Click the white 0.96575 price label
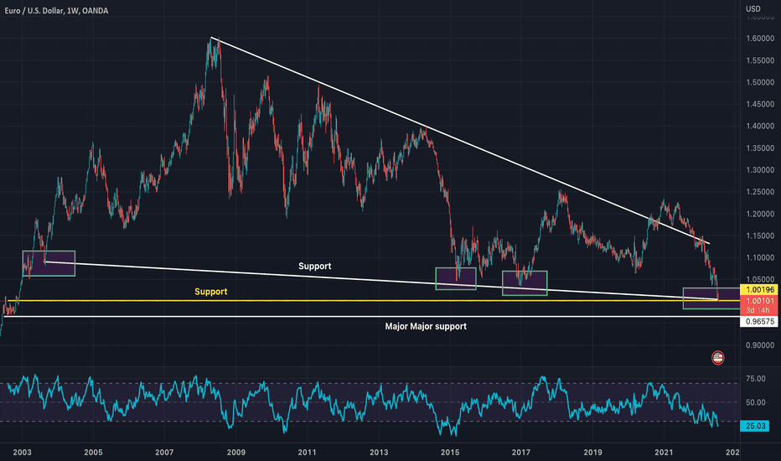This screenshot has height=461, width=781. click(x=759, y=322)
